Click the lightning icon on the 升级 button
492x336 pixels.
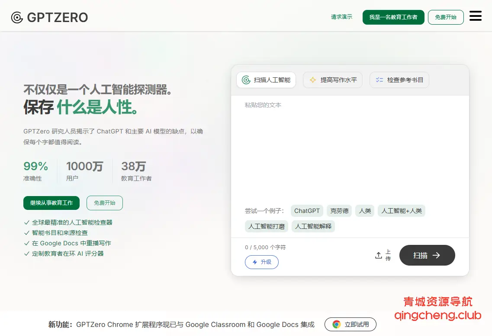coord(254,262)
